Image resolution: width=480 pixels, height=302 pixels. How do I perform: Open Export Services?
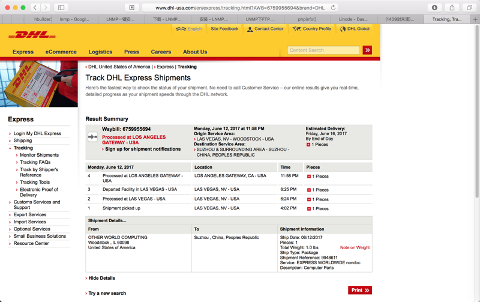(30, 215)
